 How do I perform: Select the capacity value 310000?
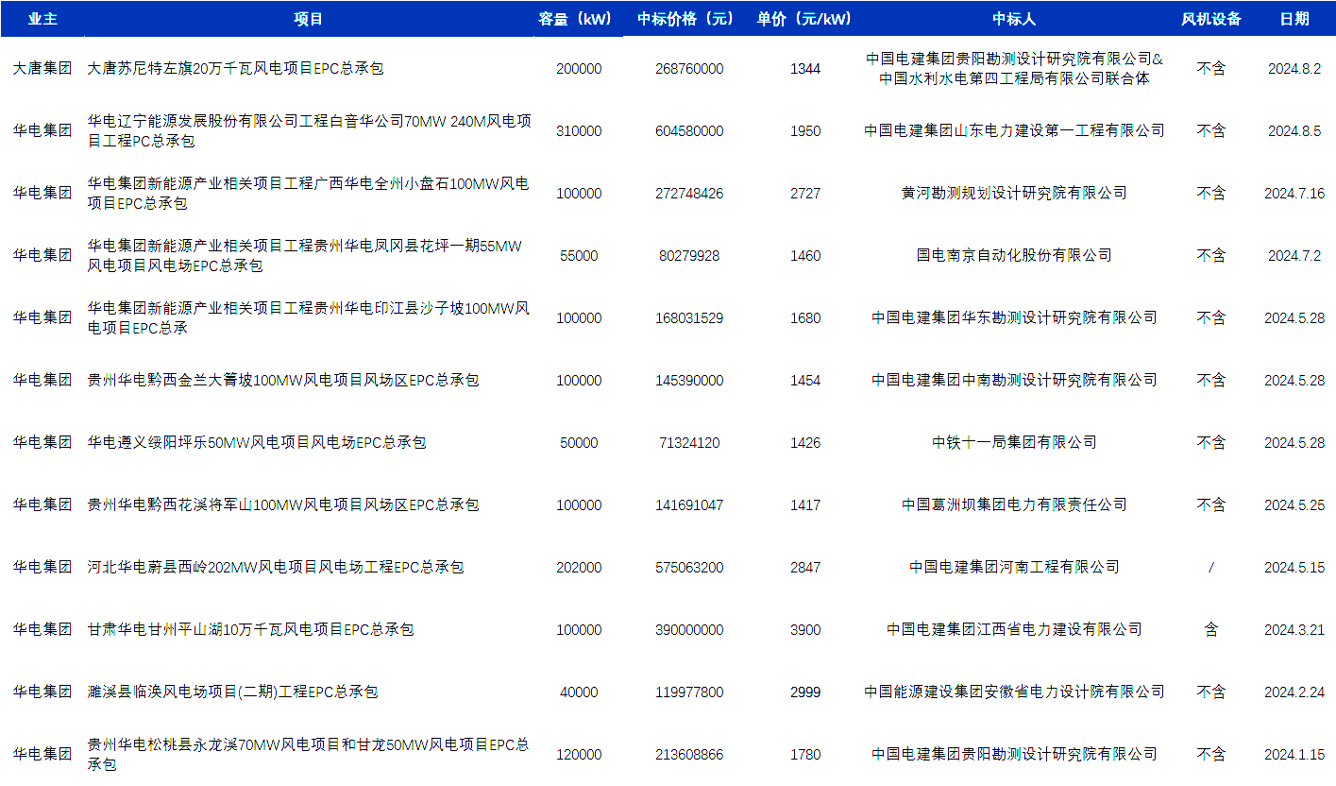tap(578, 131)
